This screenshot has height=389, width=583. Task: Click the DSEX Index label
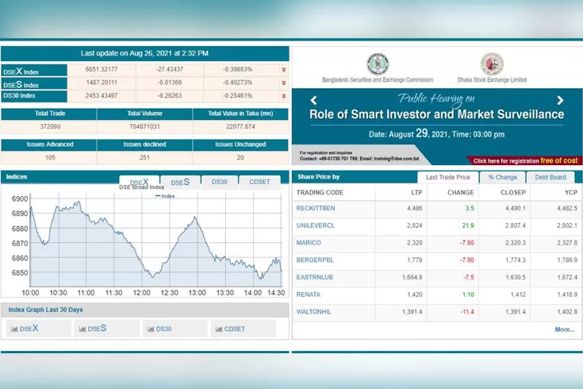point(21,71)
